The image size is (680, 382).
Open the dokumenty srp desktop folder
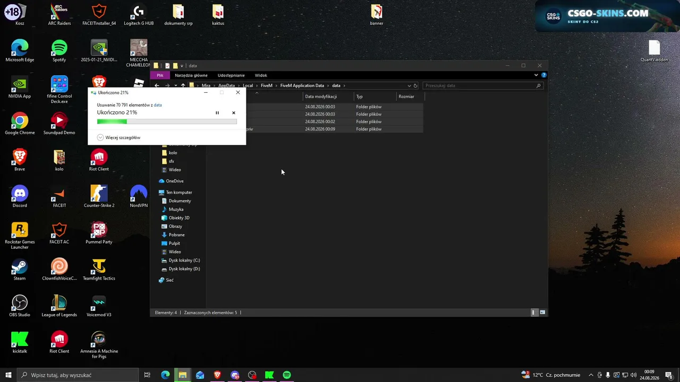coord(178,15)
